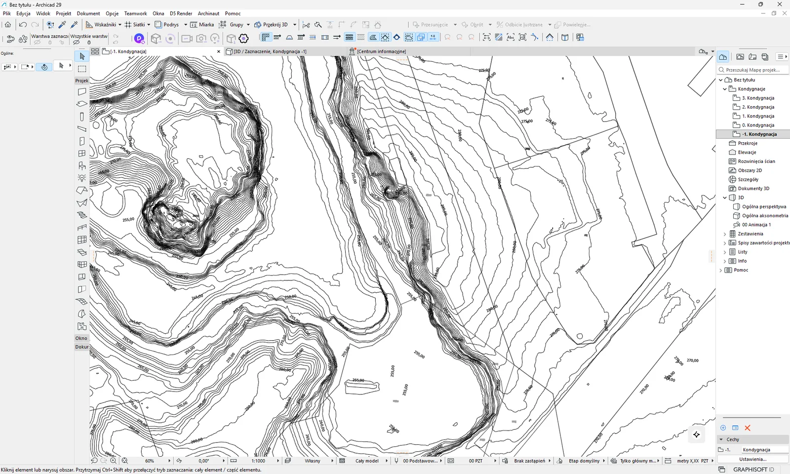Select the Marquee tool in the toolbox
Screen dimensions: 790x474
pyautogui.click(x=82, y=69)
